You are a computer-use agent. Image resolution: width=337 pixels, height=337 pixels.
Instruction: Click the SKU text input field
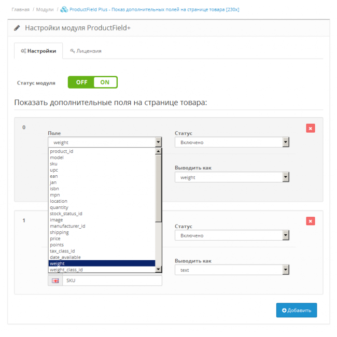click(x=111, y=280)
